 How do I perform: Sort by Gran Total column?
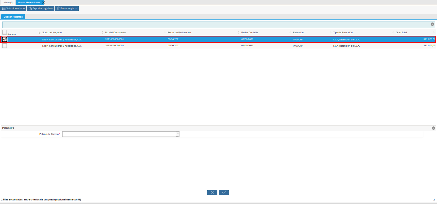(x=401, y=32)
